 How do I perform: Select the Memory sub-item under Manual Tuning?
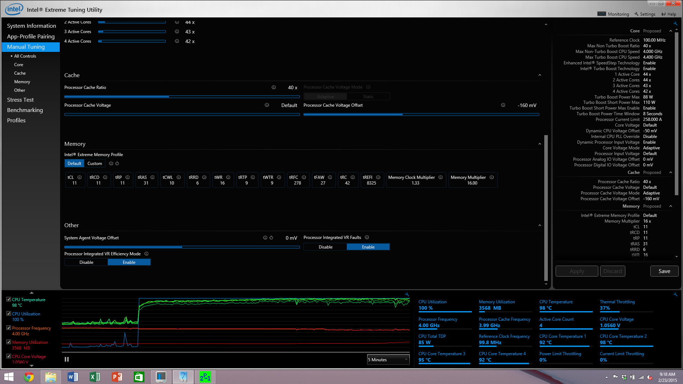pos(22,82)
